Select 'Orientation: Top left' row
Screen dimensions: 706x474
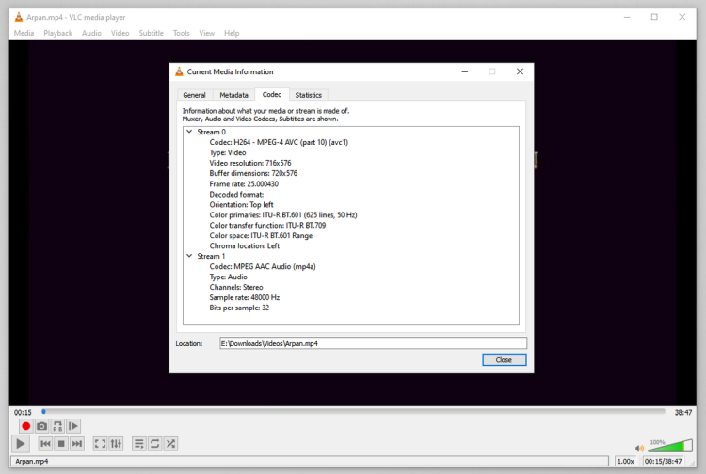241,204
